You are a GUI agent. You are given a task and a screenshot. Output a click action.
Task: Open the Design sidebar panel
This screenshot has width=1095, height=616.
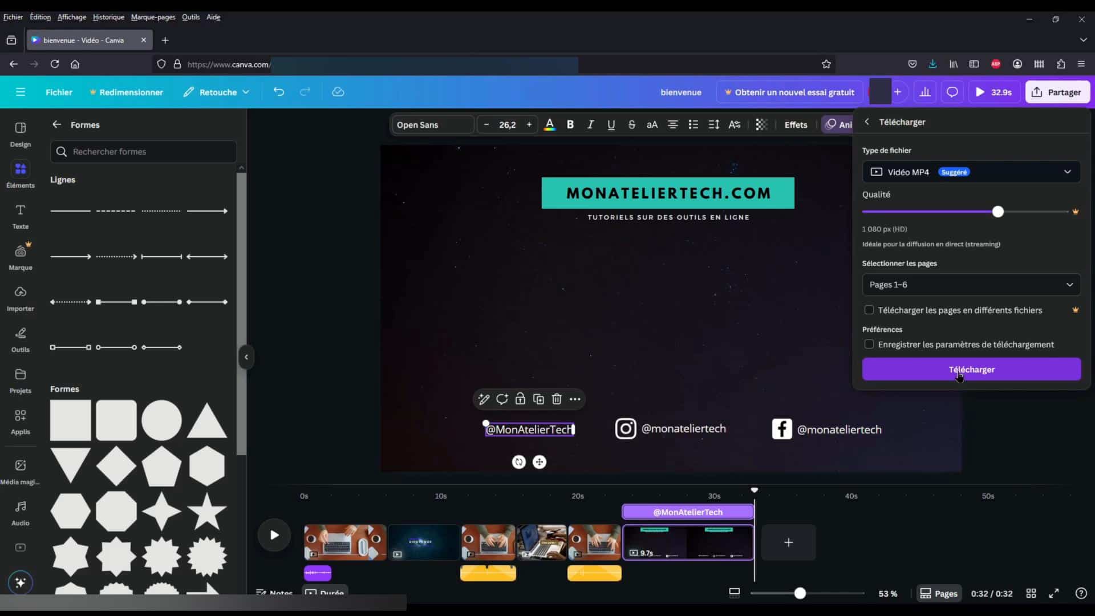coord(21,135)
